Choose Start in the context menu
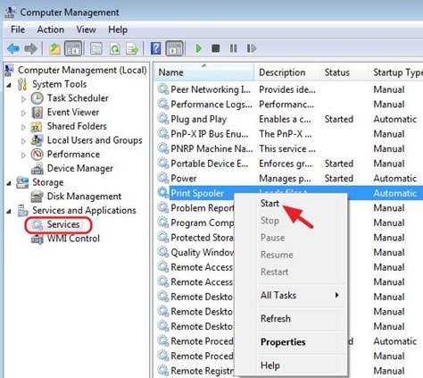This screenshot has width=423, height=378. pyautogui.click(x=270, y=204)
